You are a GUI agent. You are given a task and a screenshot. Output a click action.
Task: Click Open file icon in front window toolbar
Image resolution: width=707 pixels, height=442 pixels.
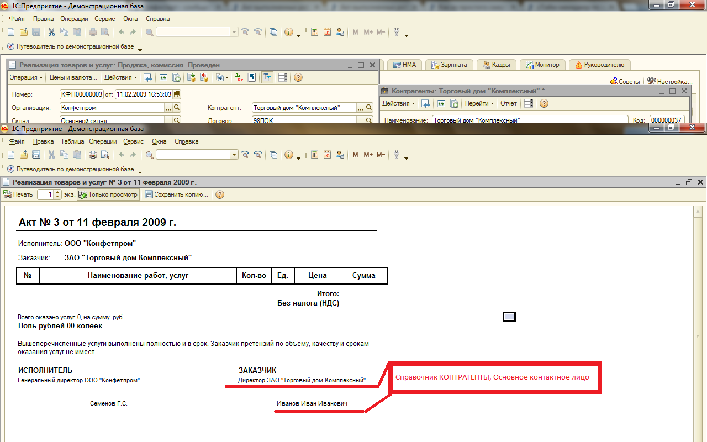pos(24,155)
